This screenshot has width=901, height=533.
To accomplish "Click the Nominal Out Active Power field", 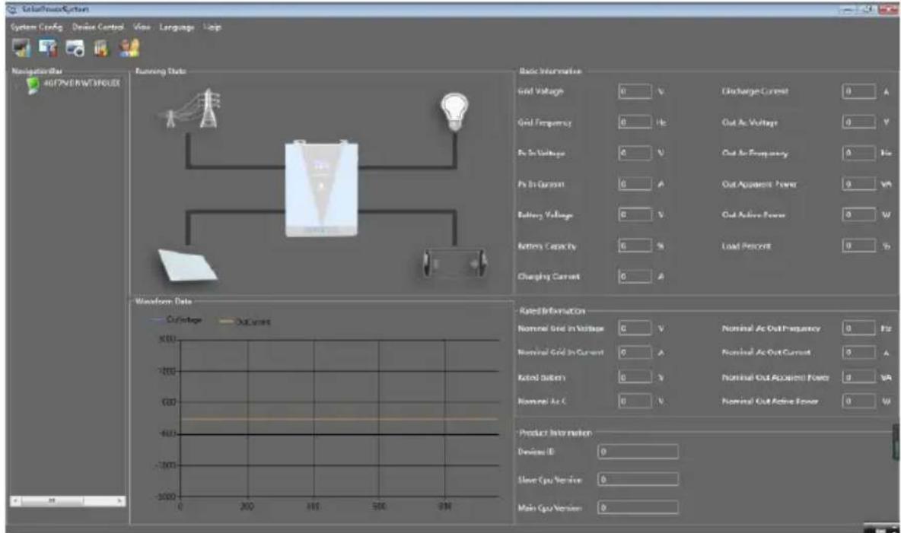I will click(859, 401).
